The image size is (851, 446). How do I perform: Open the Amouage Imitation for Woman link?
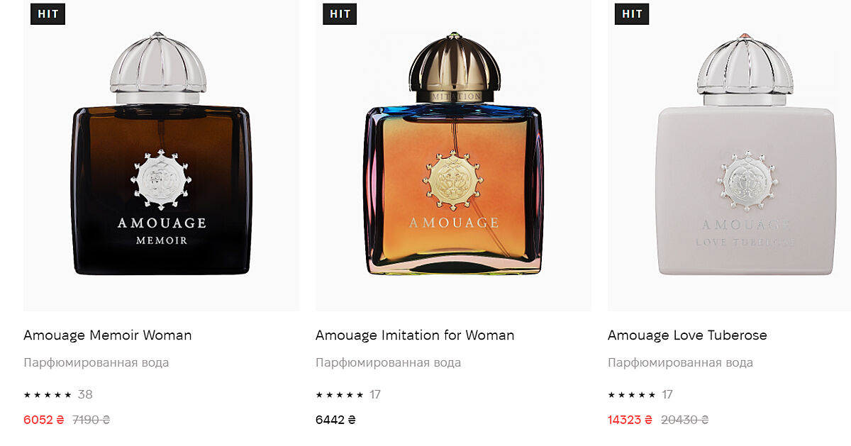point(415,335)
